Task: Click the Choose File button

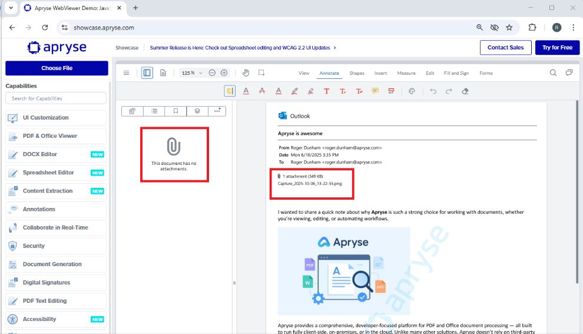Action: tap(57, 68)
